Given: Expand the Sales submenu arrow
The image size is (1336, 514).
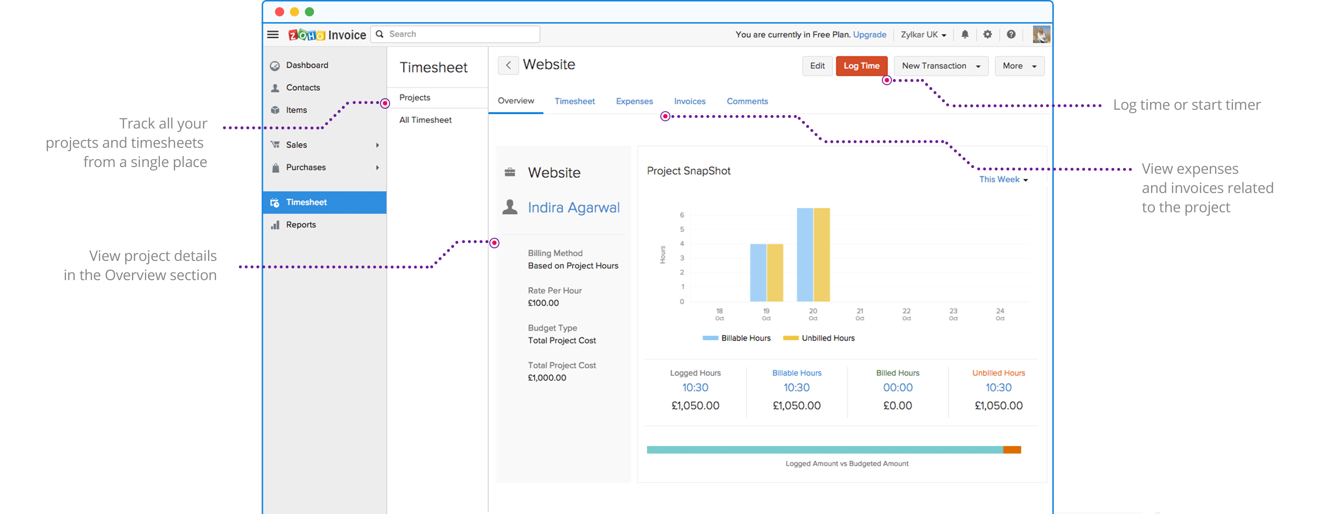Looking at the screenshot, I should coord(378,145).
